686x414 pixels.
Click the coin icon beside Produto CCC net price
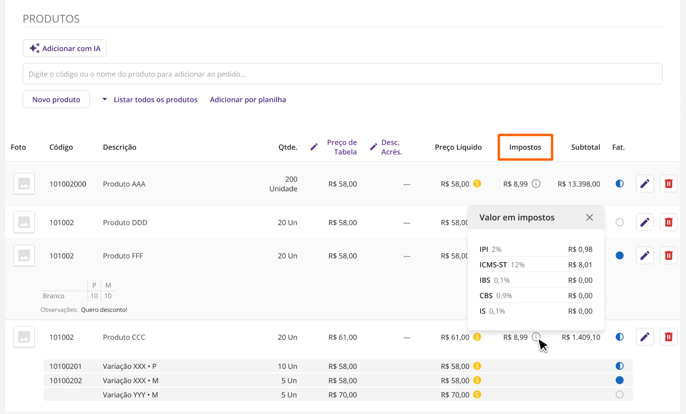click(477, 337)
